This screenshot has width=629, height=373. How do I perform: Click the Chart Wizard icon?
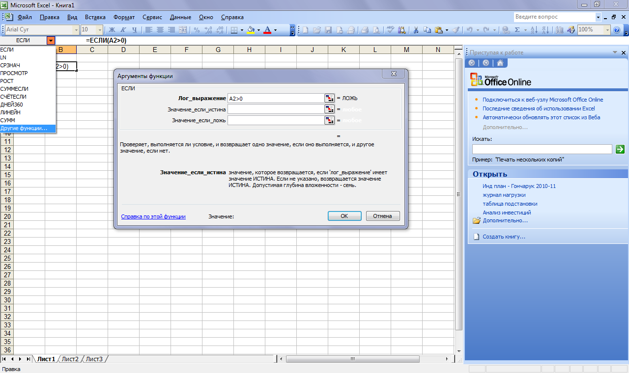point(560,29)
